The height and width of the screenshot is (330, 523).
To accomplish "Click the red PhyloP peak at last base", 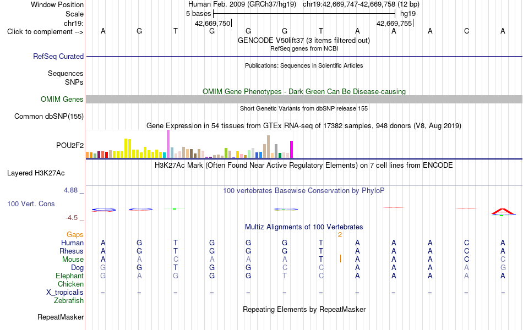I will click(x=503, y=211).
